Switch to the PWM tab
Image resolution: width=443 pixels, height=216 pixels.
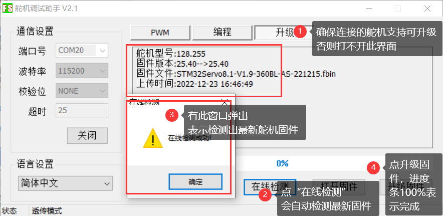(x=160, y=33)
